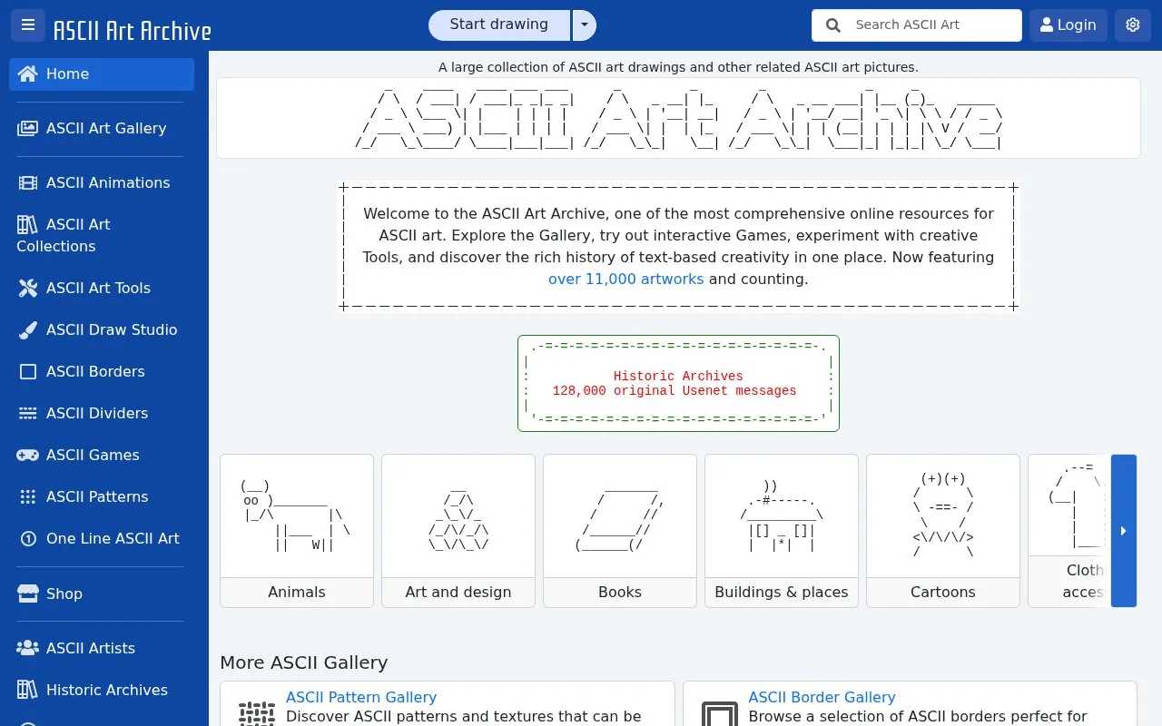
Task: Click the Historic Archives books icon
Action: click(x=28, y=691)
